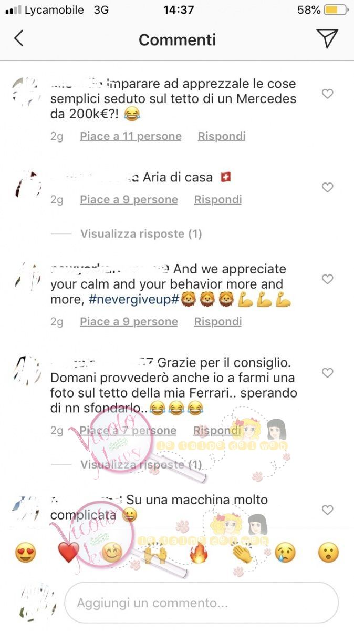Screen dimensions: 354x631
Task: Like the Mercedes 200k€ comment
Action: tap(327, 94)
